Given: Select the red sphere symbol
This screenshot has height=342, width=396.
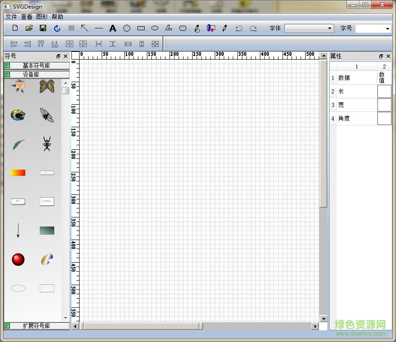Looking at the screenshot, I should [x=18, y=259].
